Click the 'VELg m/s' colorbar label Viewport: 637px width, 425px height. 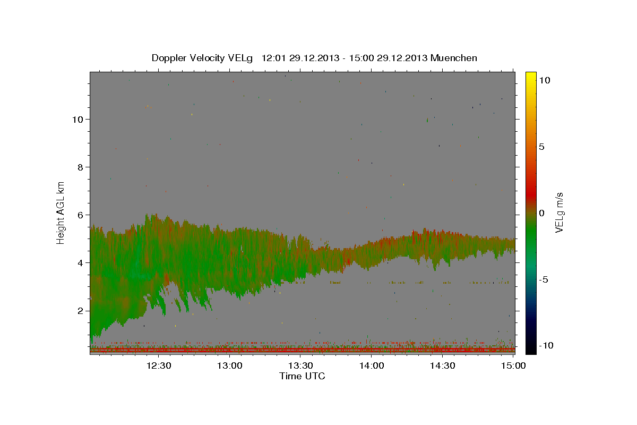click(559, 212)
